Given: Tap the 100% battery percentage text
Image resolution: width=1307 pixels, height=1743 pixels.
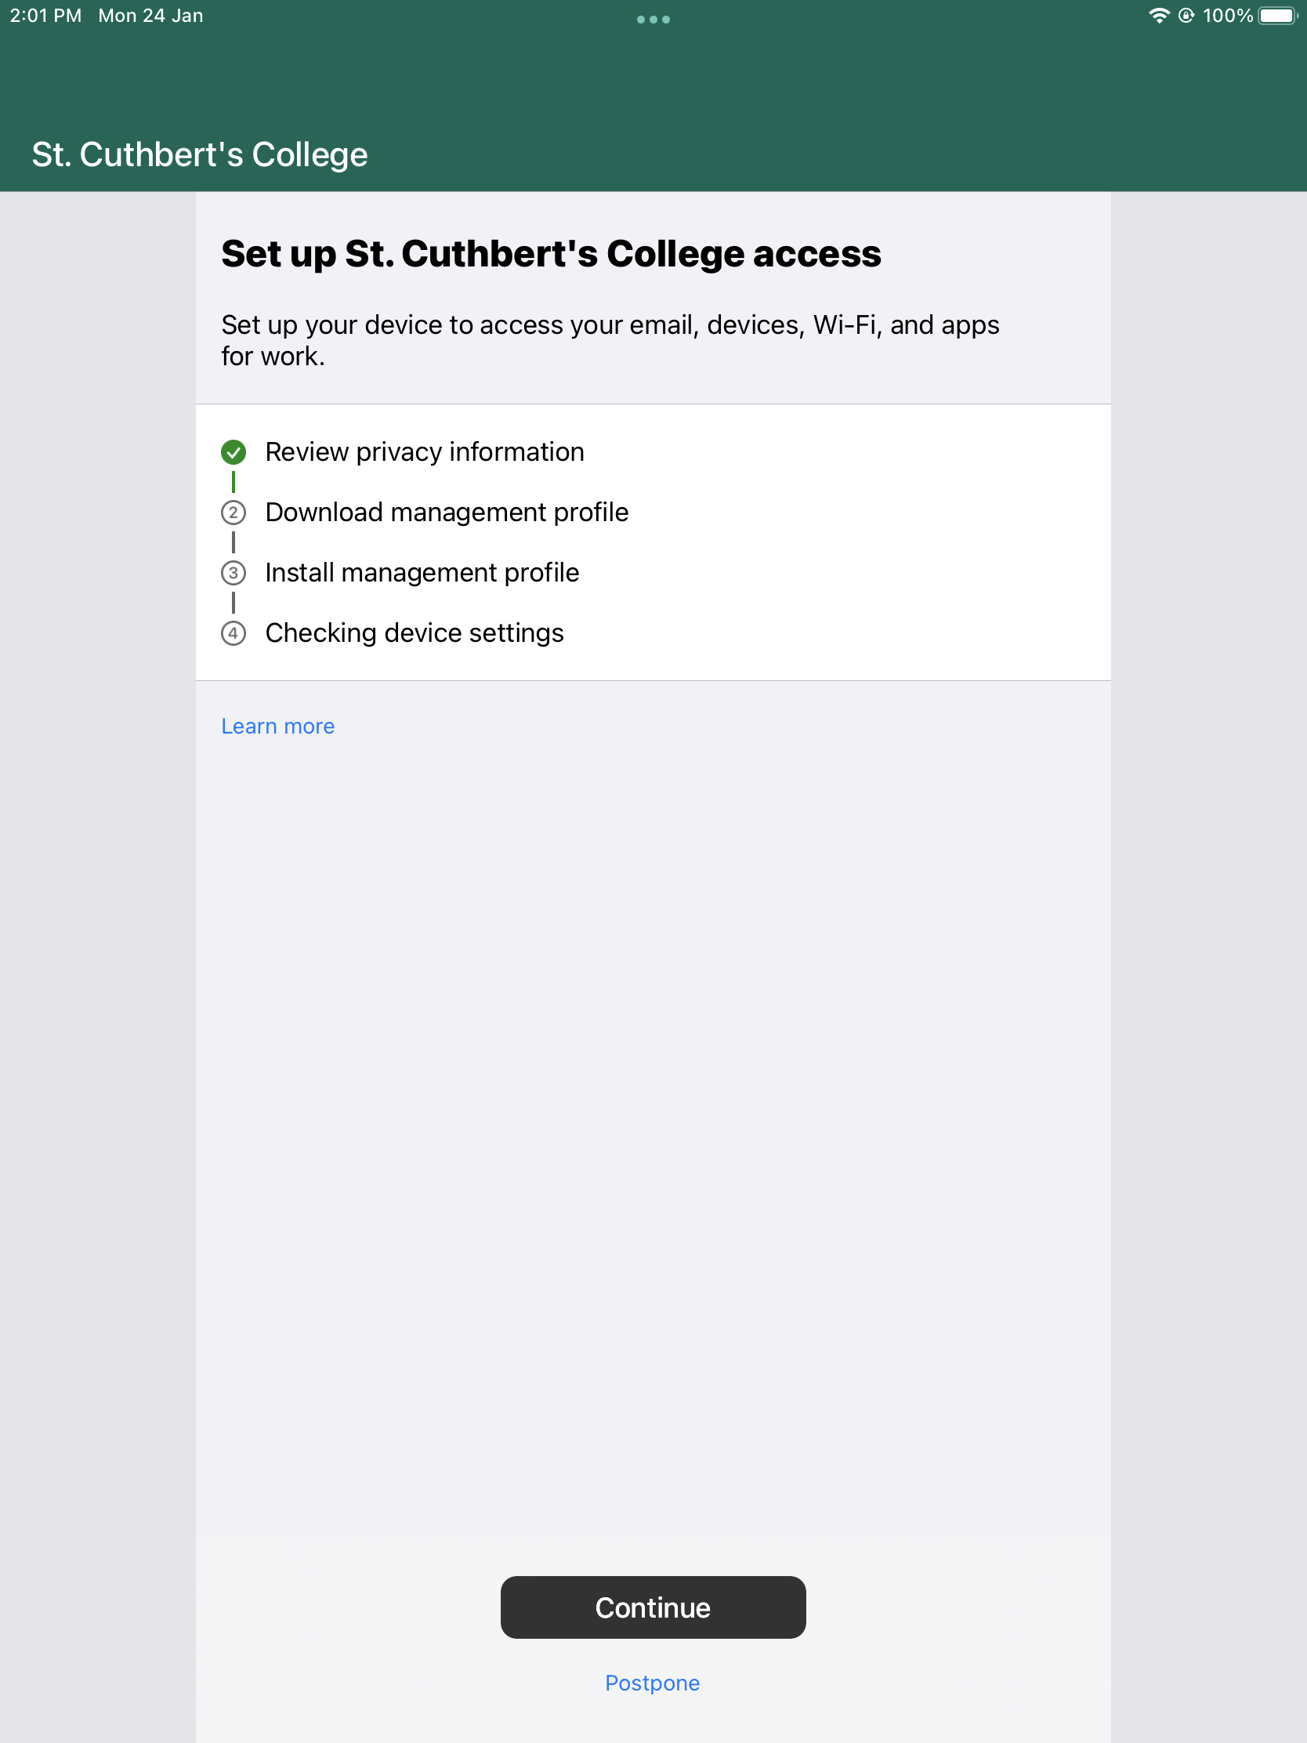Looking at the screenshot, I should [x=1227, y=16].
